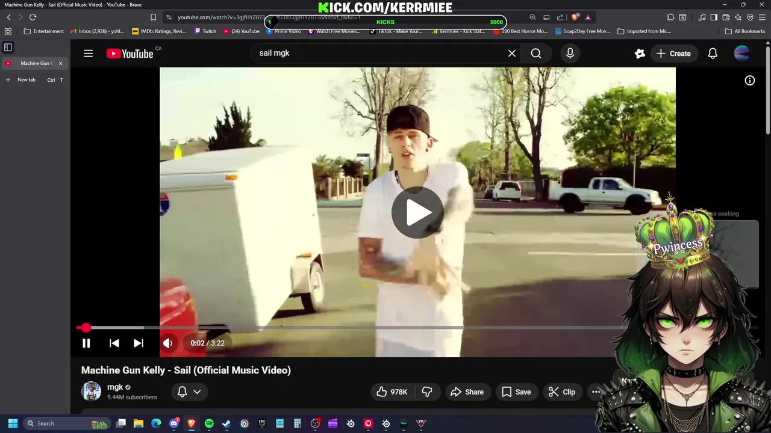
Task: Open Calculator from taskbar
Action: tap(298, 423)
